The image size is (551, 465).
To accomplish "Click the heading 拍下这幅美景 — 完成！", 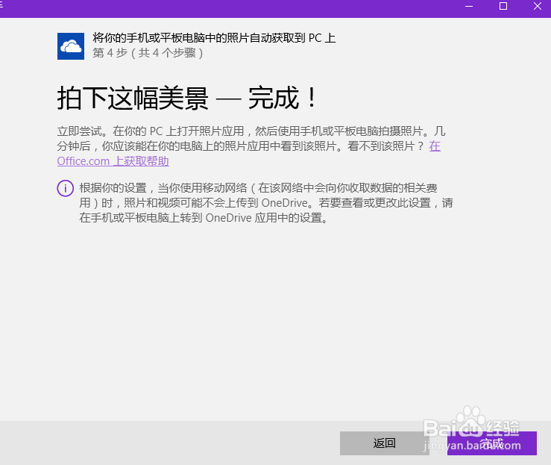I will coord(188,98).
